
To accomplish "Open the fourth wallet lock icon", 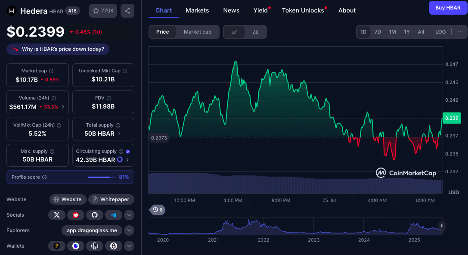I will pyautogui.click(x=113, y=246).
